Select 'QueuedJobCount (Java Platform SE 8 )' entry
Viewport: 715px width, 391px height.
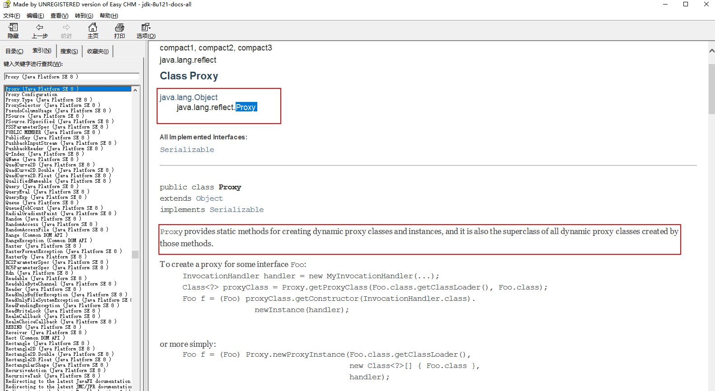tap(54, 208)
